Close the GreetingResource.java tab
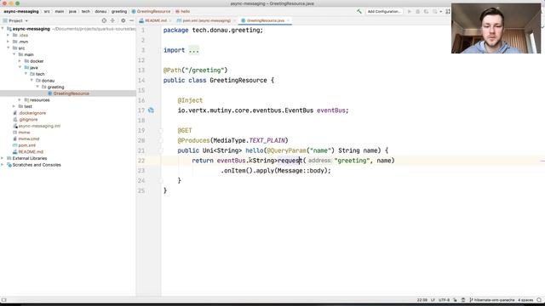 (x=288, y=20)
